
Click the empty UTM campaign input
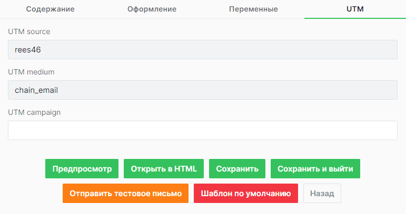pos(203,131)
